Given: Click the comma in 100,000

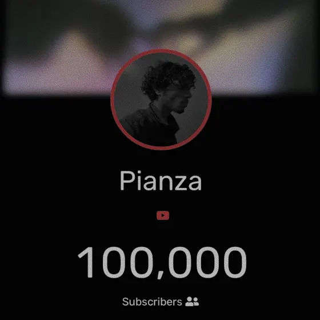Looking at the screenshot, I should (x=161, y=275).
